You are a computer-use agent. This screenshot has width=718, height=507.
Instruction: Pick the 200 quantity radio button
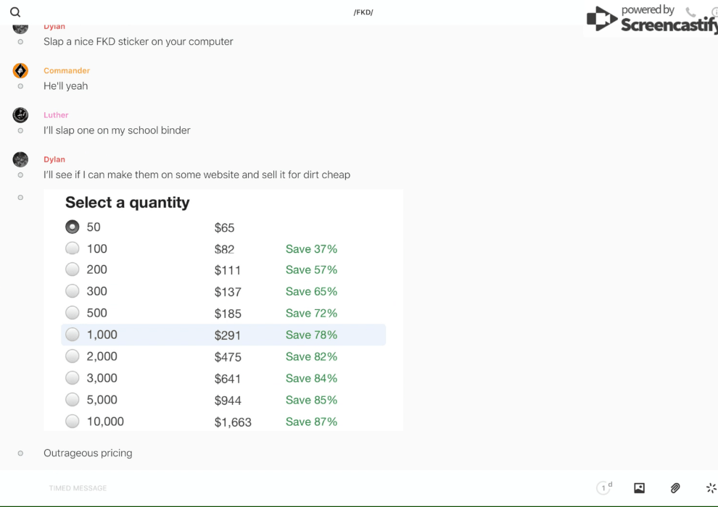tap(73, 269)
